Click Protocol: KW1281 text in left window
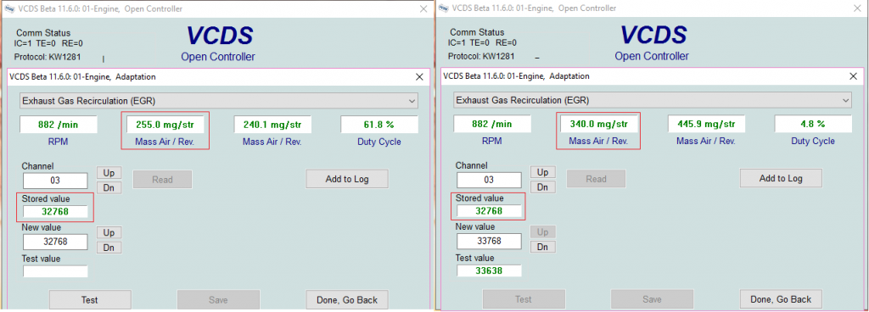Viewport: 869px width, 312px height. 48,57
